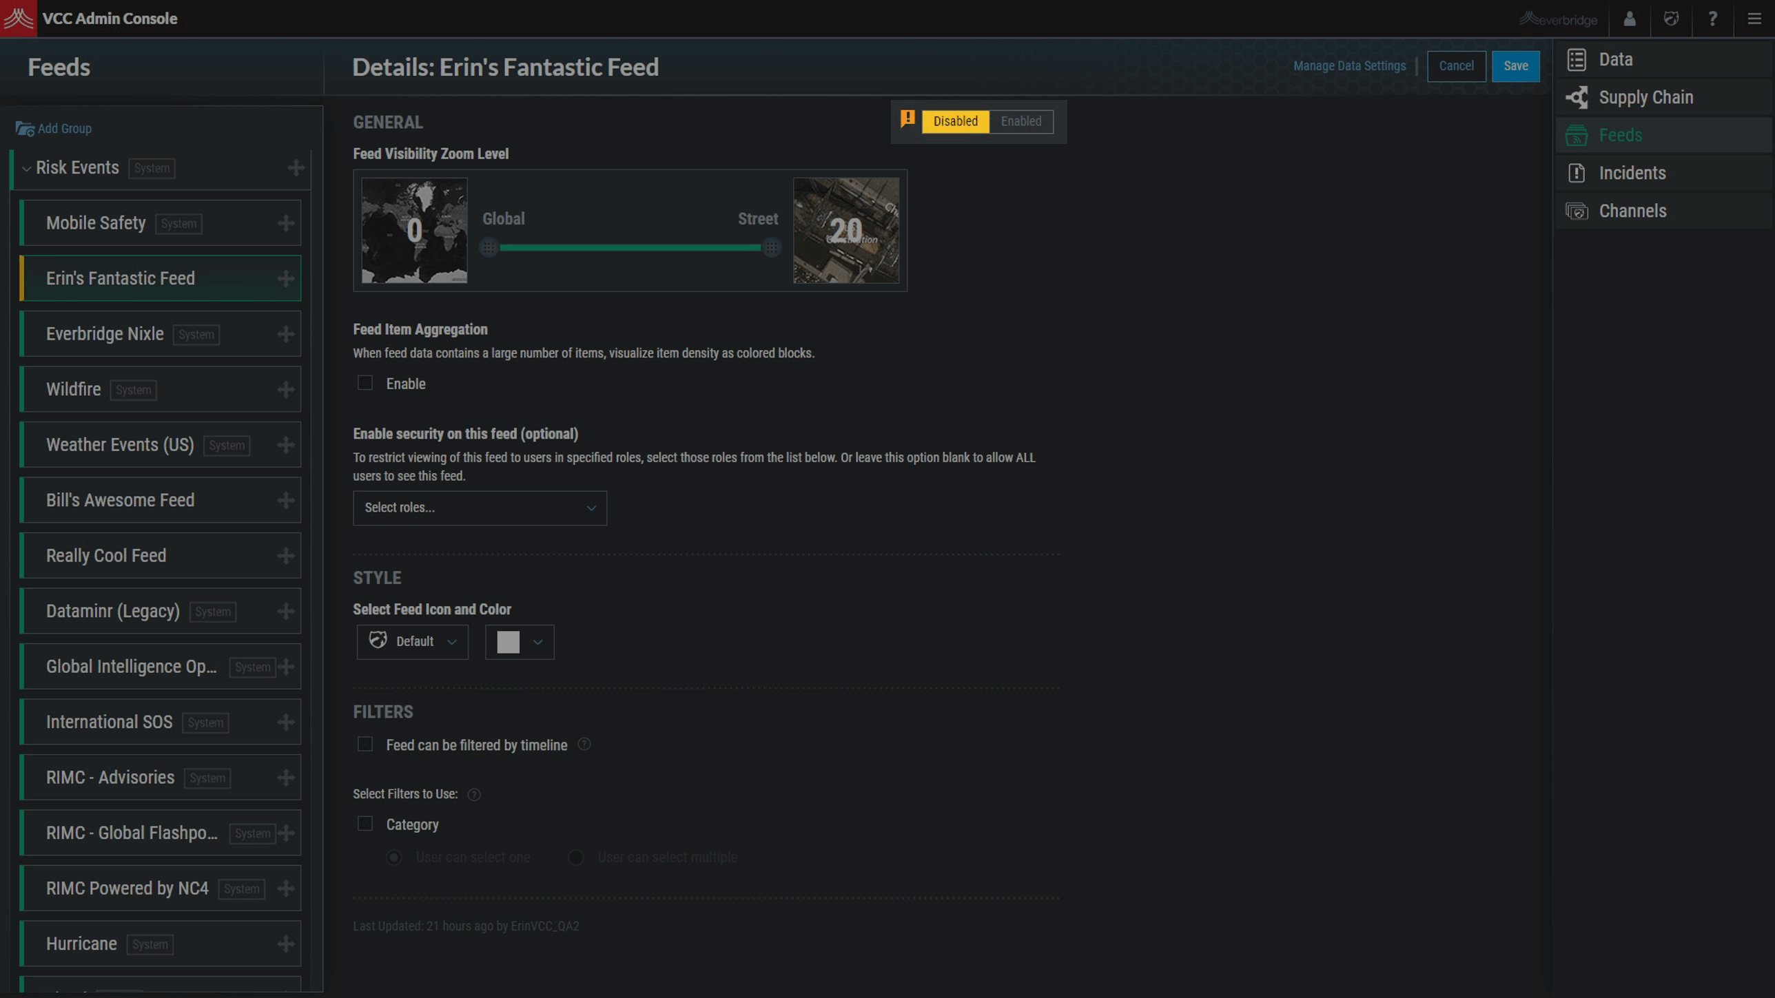
Task: Open the Add Group icon
Action: (24, 128)
